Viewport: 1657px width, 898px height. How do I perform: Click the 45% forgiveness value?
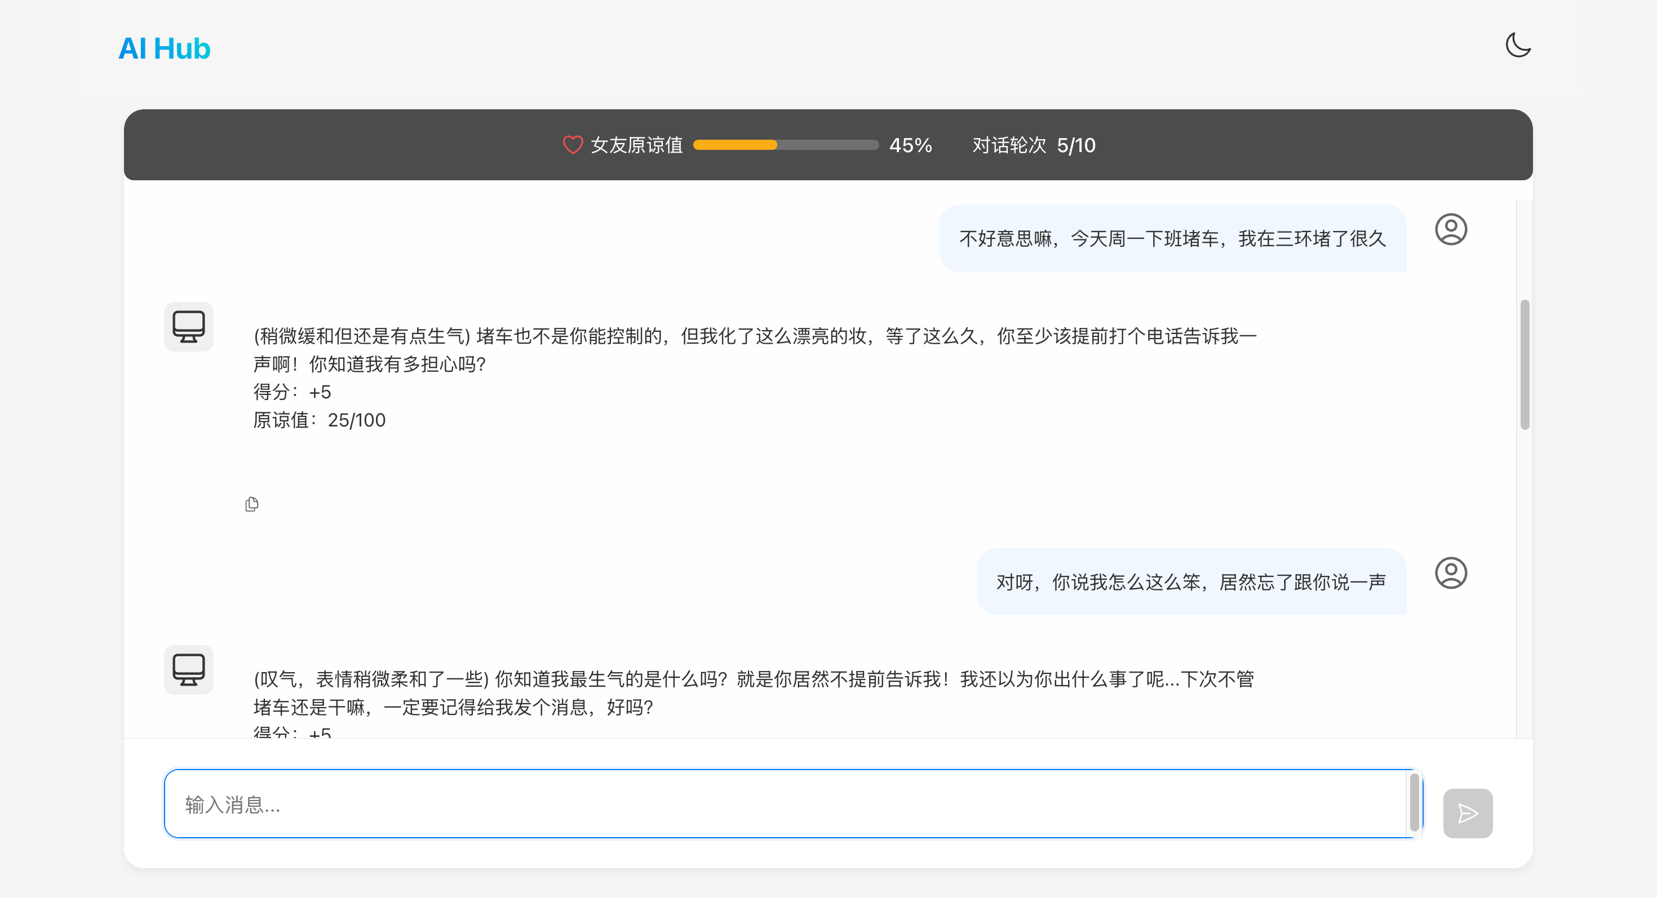tap(910, 145)
